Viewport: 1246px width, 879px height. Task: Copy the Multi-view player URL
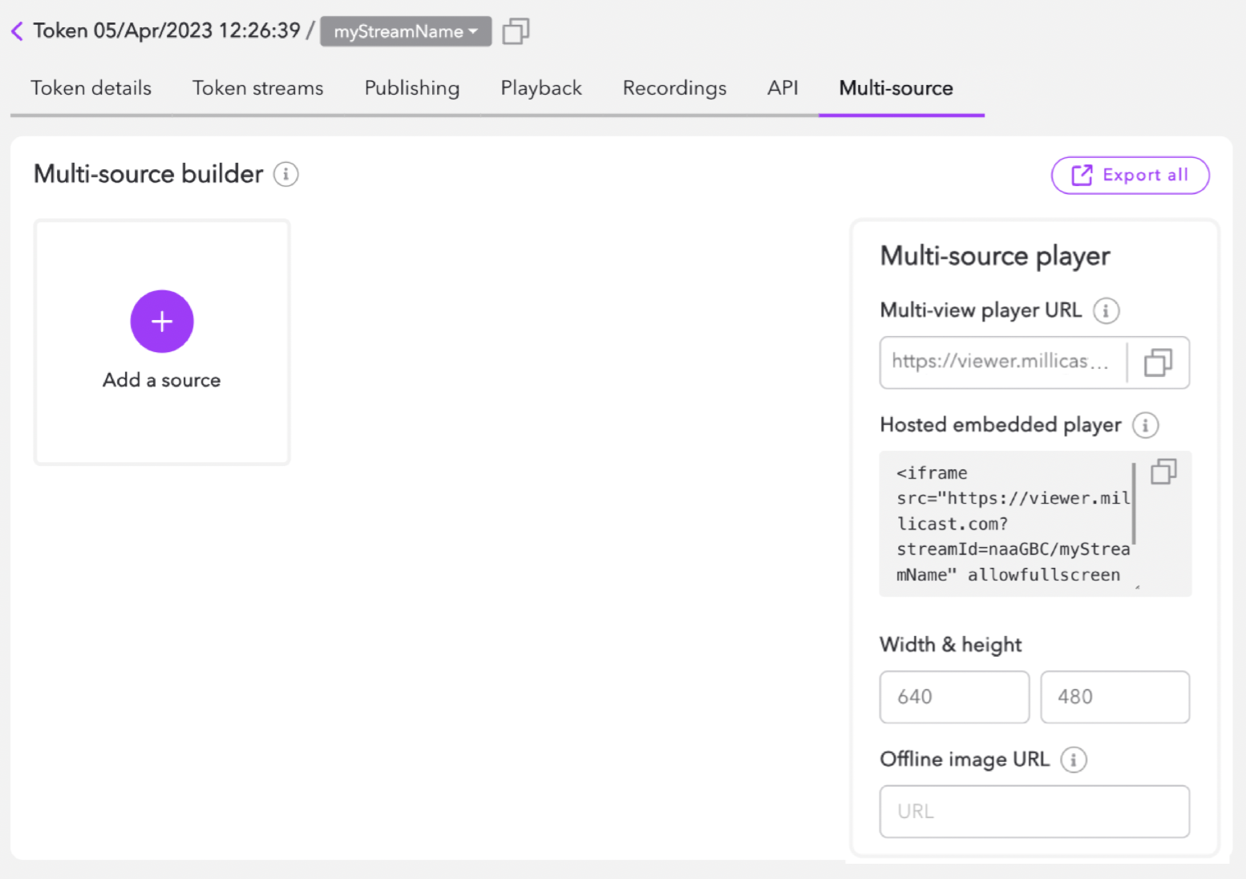(1157, 363)
